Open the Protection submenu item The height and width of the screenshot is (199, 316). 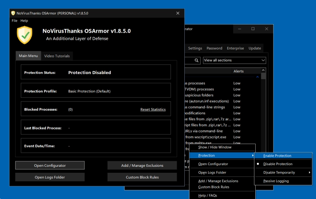coord(223,155)
